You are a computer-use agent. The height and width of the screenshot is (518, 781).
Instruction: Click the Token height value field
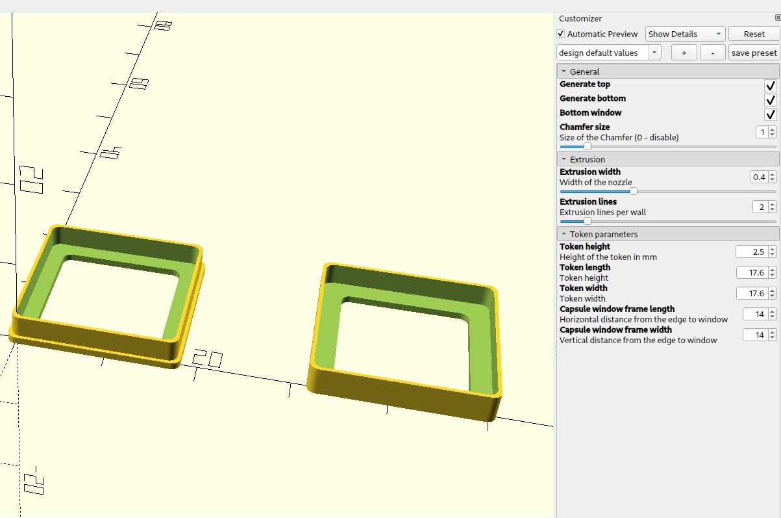coord(751,252)
